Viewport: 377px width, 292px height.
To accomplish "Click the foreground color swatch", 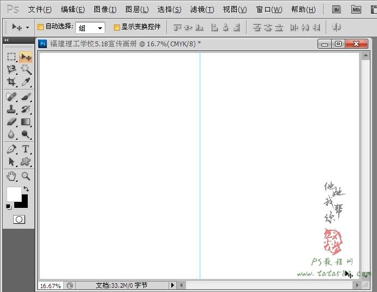I will tap(13, 194).
